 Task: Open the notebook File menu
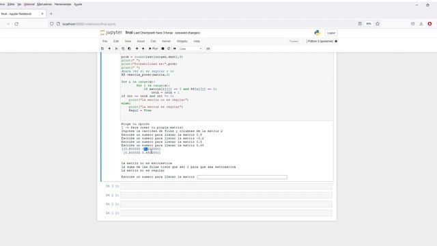click(104, 41)
